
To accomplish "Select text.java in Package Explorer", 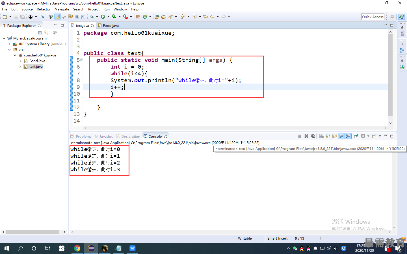I will click(x=36, y=67).
